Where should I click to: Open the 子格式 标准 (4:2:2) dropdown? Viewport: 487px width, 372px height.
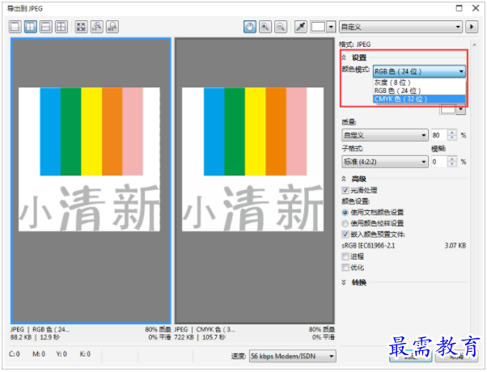tap(385, 162)
